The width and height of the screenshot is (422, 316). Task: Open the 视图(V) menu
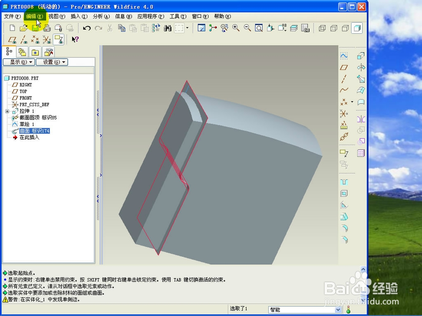point(57,16)
